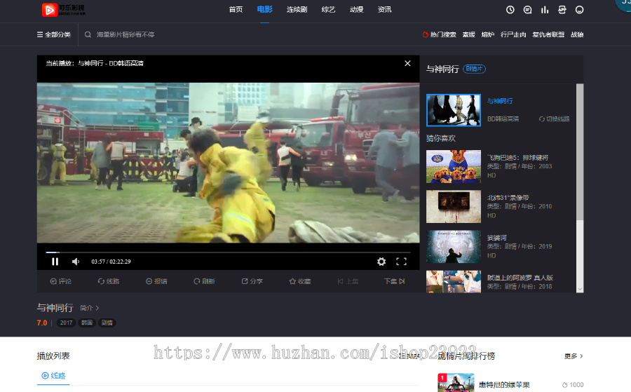Click the 北纬31°录像带 title text
Viewport: 631px width, 392px height.
click(x=508, y=198)
